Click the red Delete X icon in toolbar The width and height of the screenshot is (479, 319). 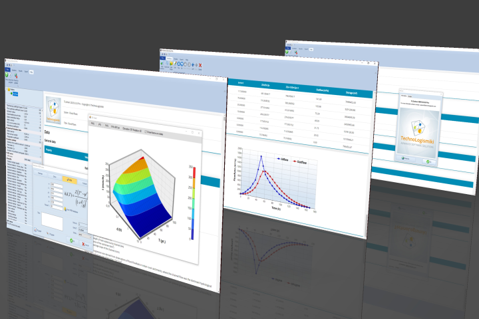[x=199, y=66]
